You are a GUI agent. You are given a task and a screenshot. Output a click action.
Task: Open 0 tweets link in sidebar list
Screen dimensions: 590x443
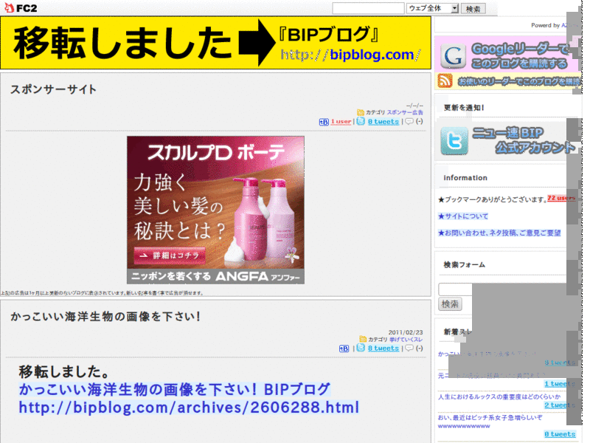click(x=560, y=434)
